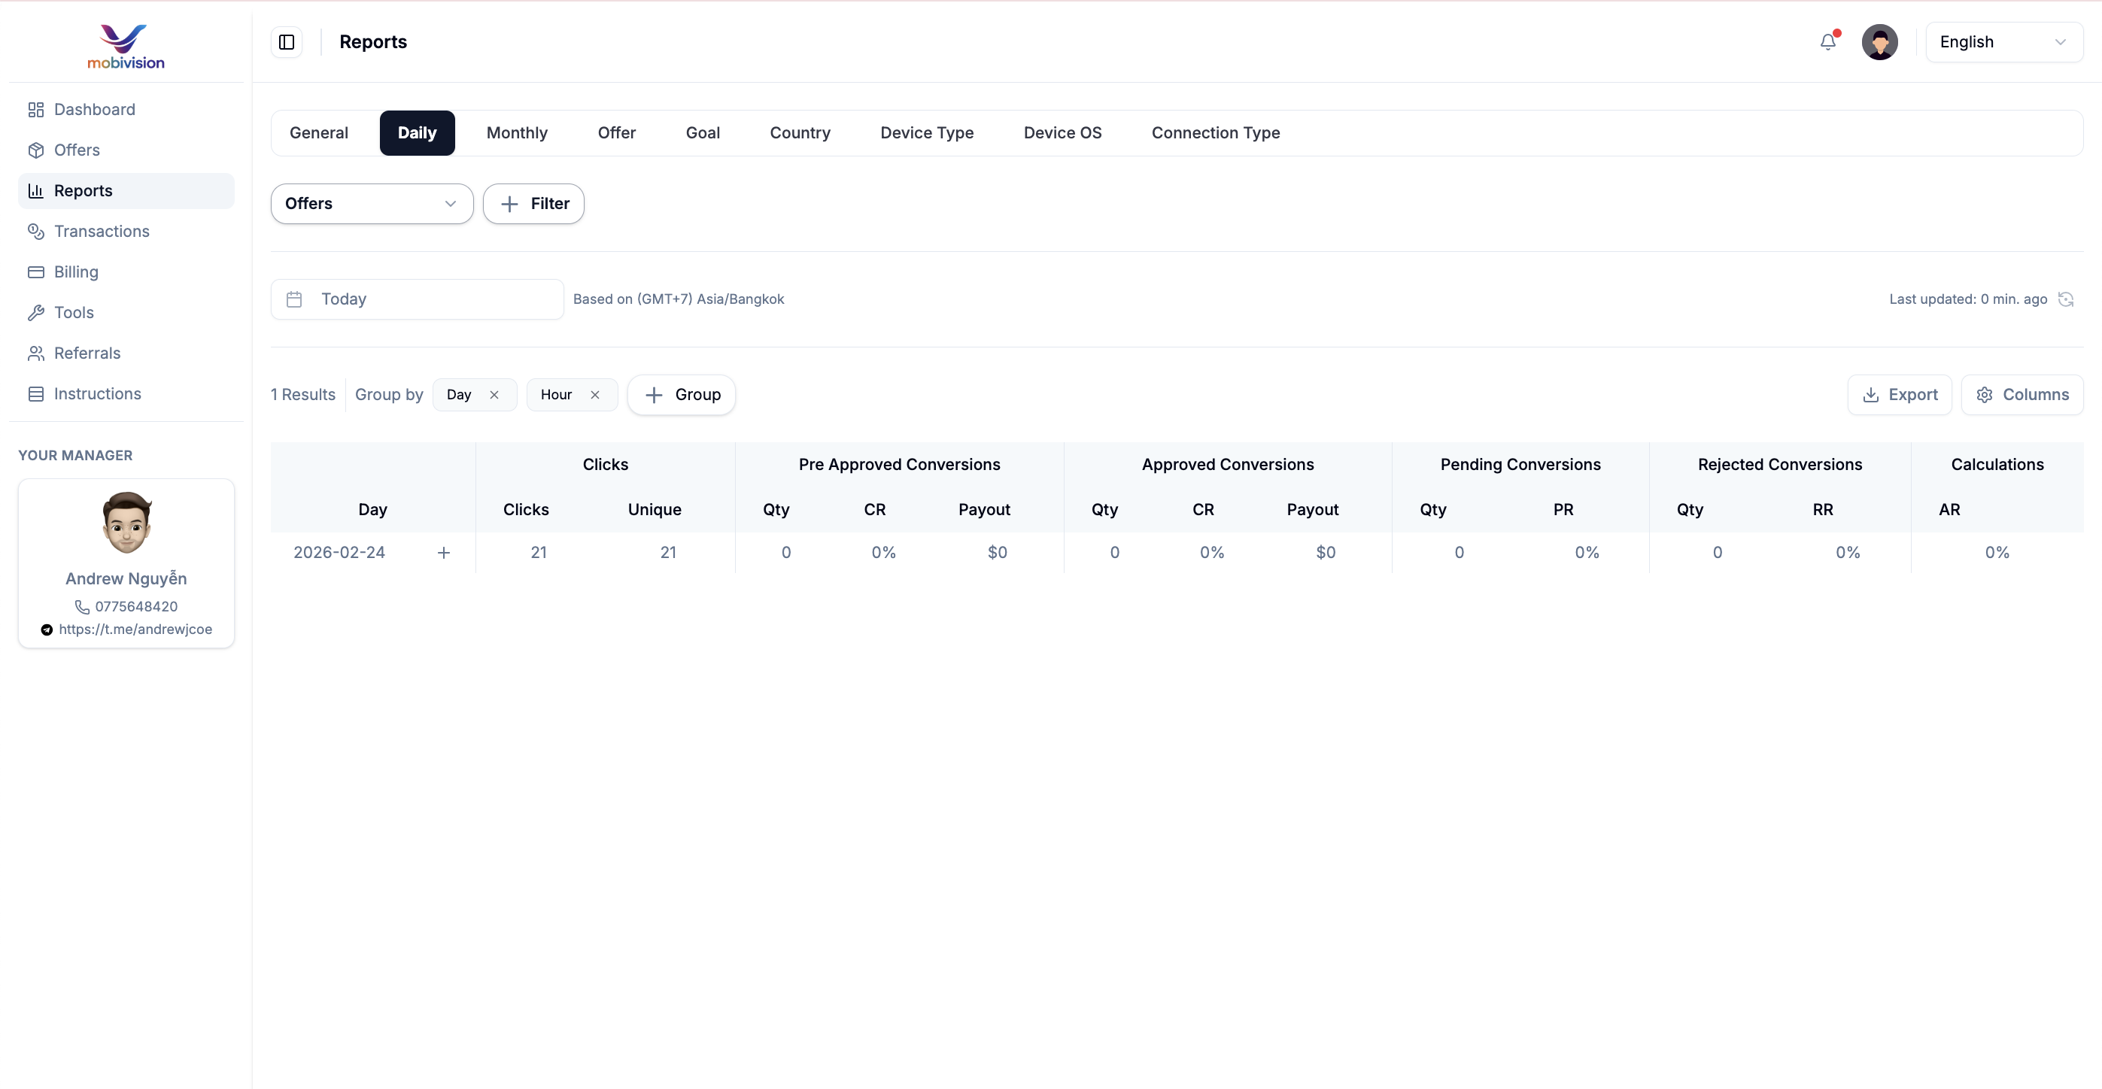Open notifications bell icon
This screenshot has height=1089, width=2102.
(1828, 41)
